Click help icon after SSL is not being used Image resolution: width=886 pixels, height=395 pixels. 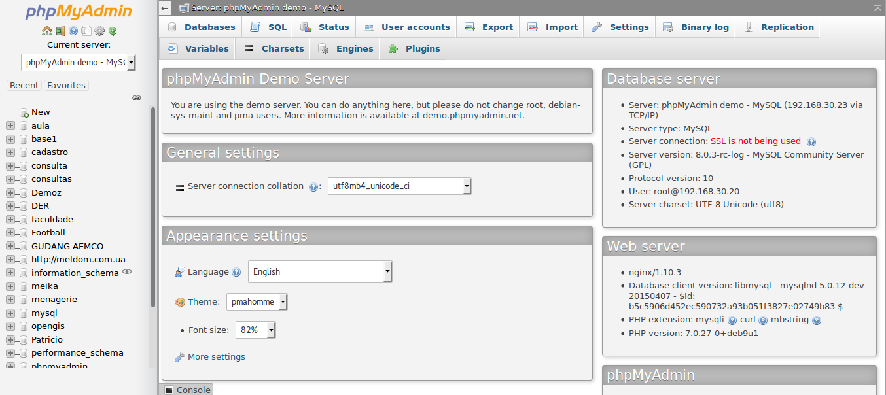coord(811,141)
